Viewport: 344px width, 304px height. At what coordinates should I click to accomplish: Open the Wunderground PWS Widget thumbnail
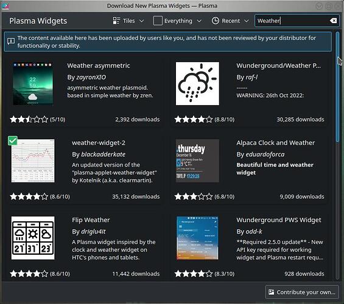tap(197, 238)
